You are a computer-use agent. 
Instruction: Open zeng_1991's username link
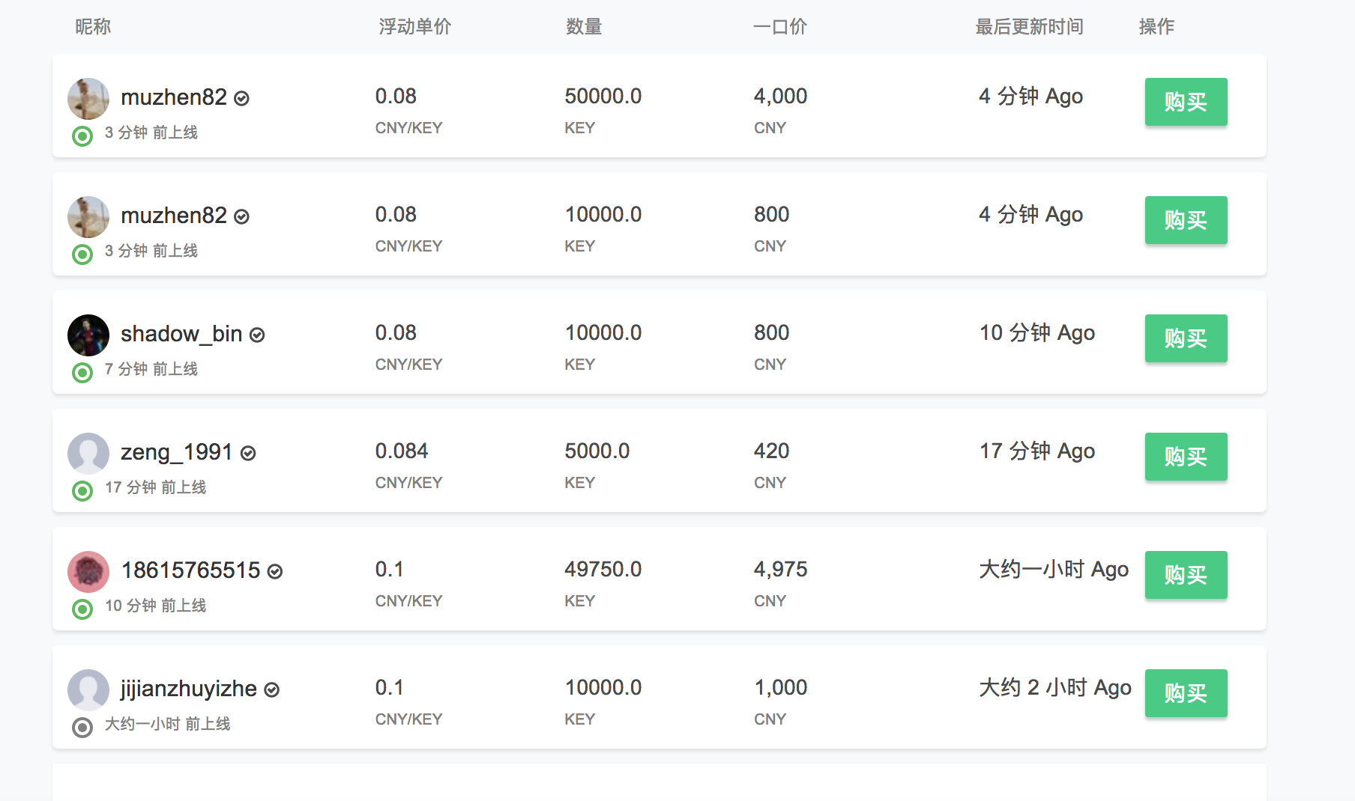click(x=177, y=452)
